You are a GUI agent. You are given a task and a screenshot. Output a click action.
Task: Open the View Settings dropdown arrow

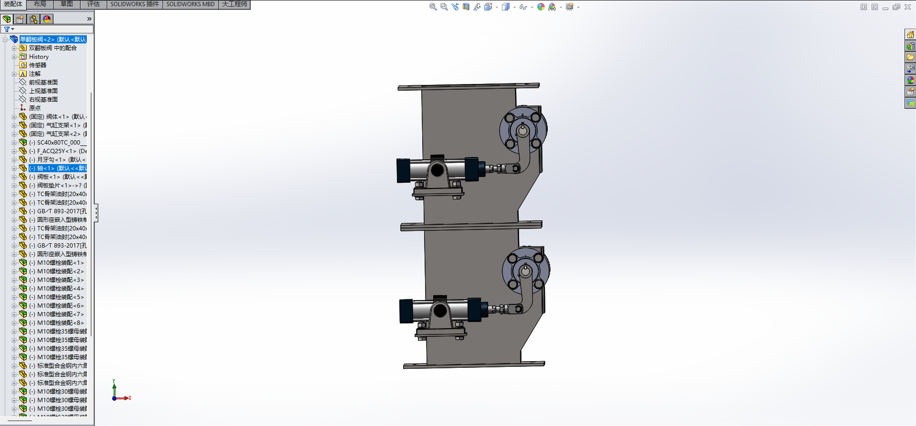(578, 7)
